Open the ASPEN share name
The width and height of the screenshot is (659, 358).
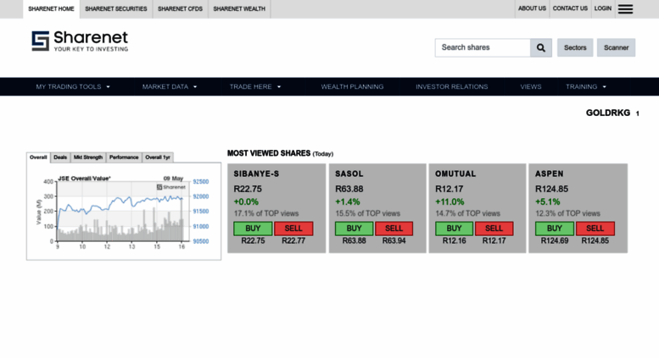550,174
